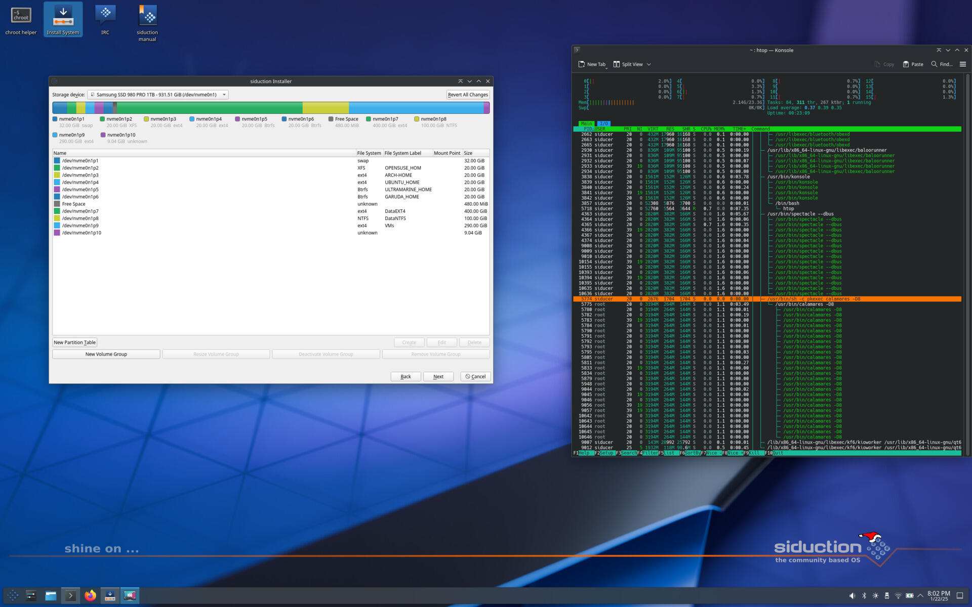Screen dimensions: 972x607
Task: Open a New Tab in Konsole
Action: click(592, 64)
